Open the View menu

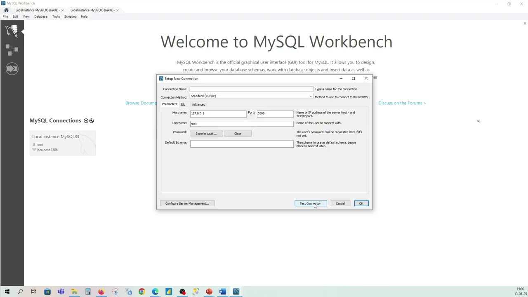pyautogui.click(x=26, y=16)
